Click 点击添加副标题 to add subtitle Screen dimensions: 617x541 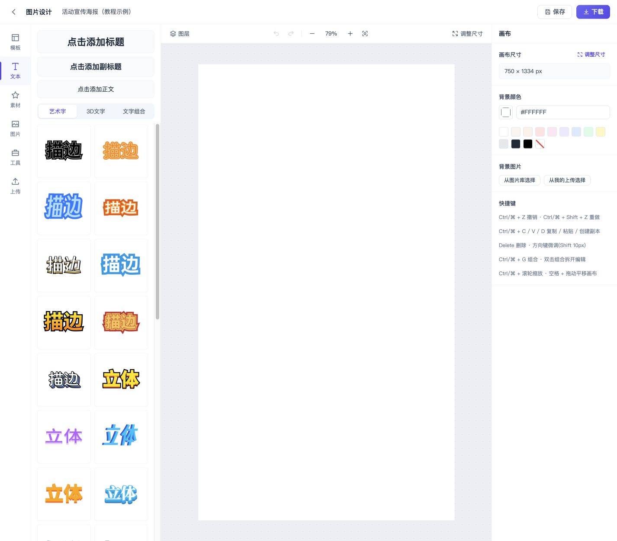click(x=96, y=67)
